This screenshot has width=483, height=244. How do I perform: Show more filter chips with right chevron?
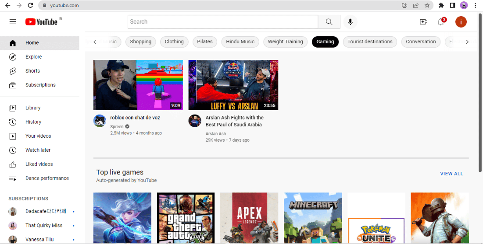point(467,42)
